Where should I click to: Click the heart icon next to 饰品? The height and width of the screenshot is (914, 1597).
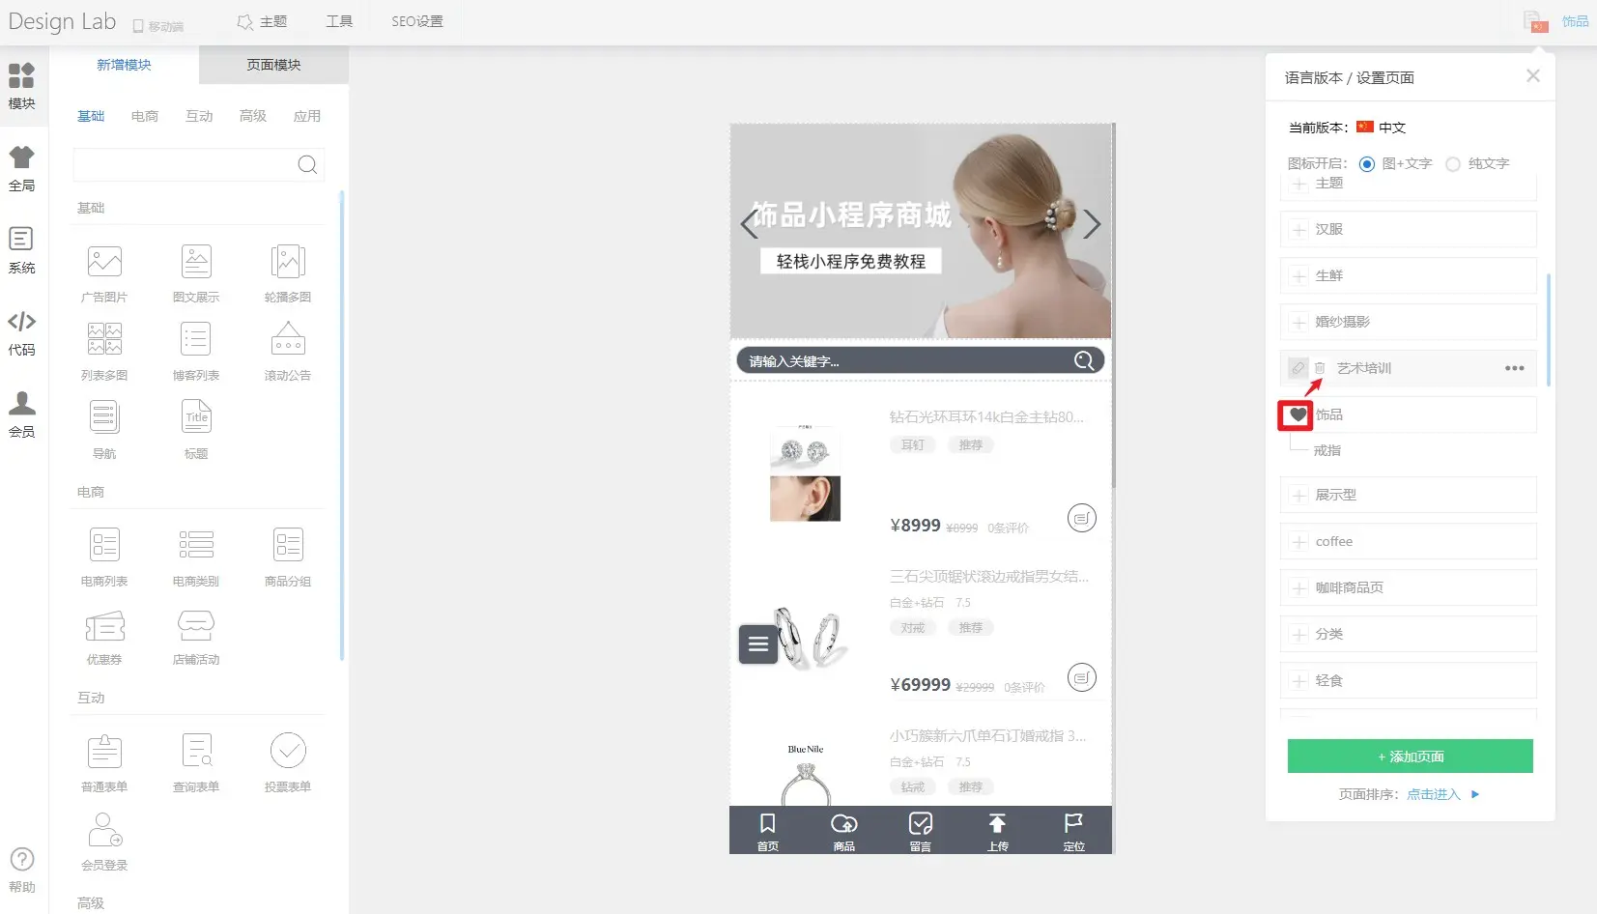(x=1297, y=415)
